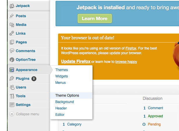Follow the Firefox link in the warning
Viewport: 179px width, 131px height.
click(131, 48)
